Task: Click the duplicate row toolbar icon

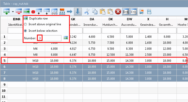Action: [x=27, y=12]
